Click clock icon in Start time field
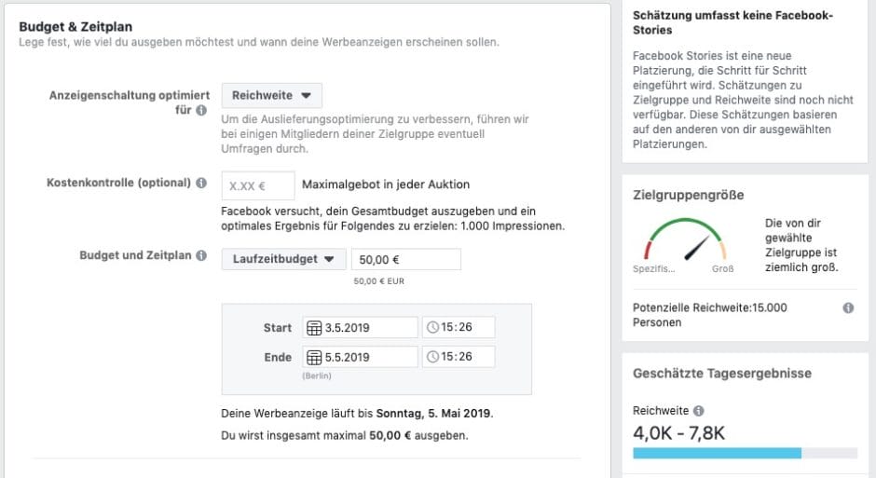Image resolution: width=876 pixels, height=478 pixels. 431,328
